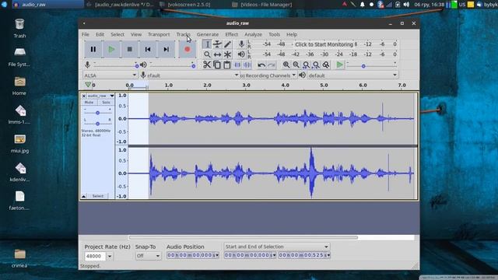Toggle the pinned play head triangle

tap(88, 85)
